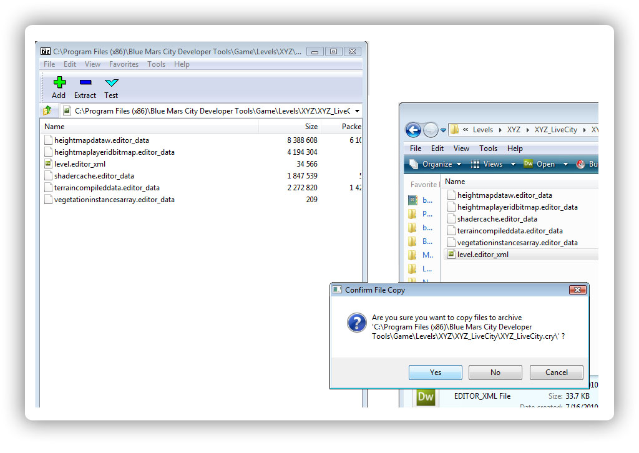The image size is (639, 453).
Task: Expand the arrow after XYZ breadcrumb
Action: point(527,130)
